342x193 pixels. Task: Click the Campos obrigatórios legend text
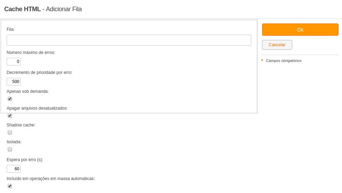coord(283,61)
